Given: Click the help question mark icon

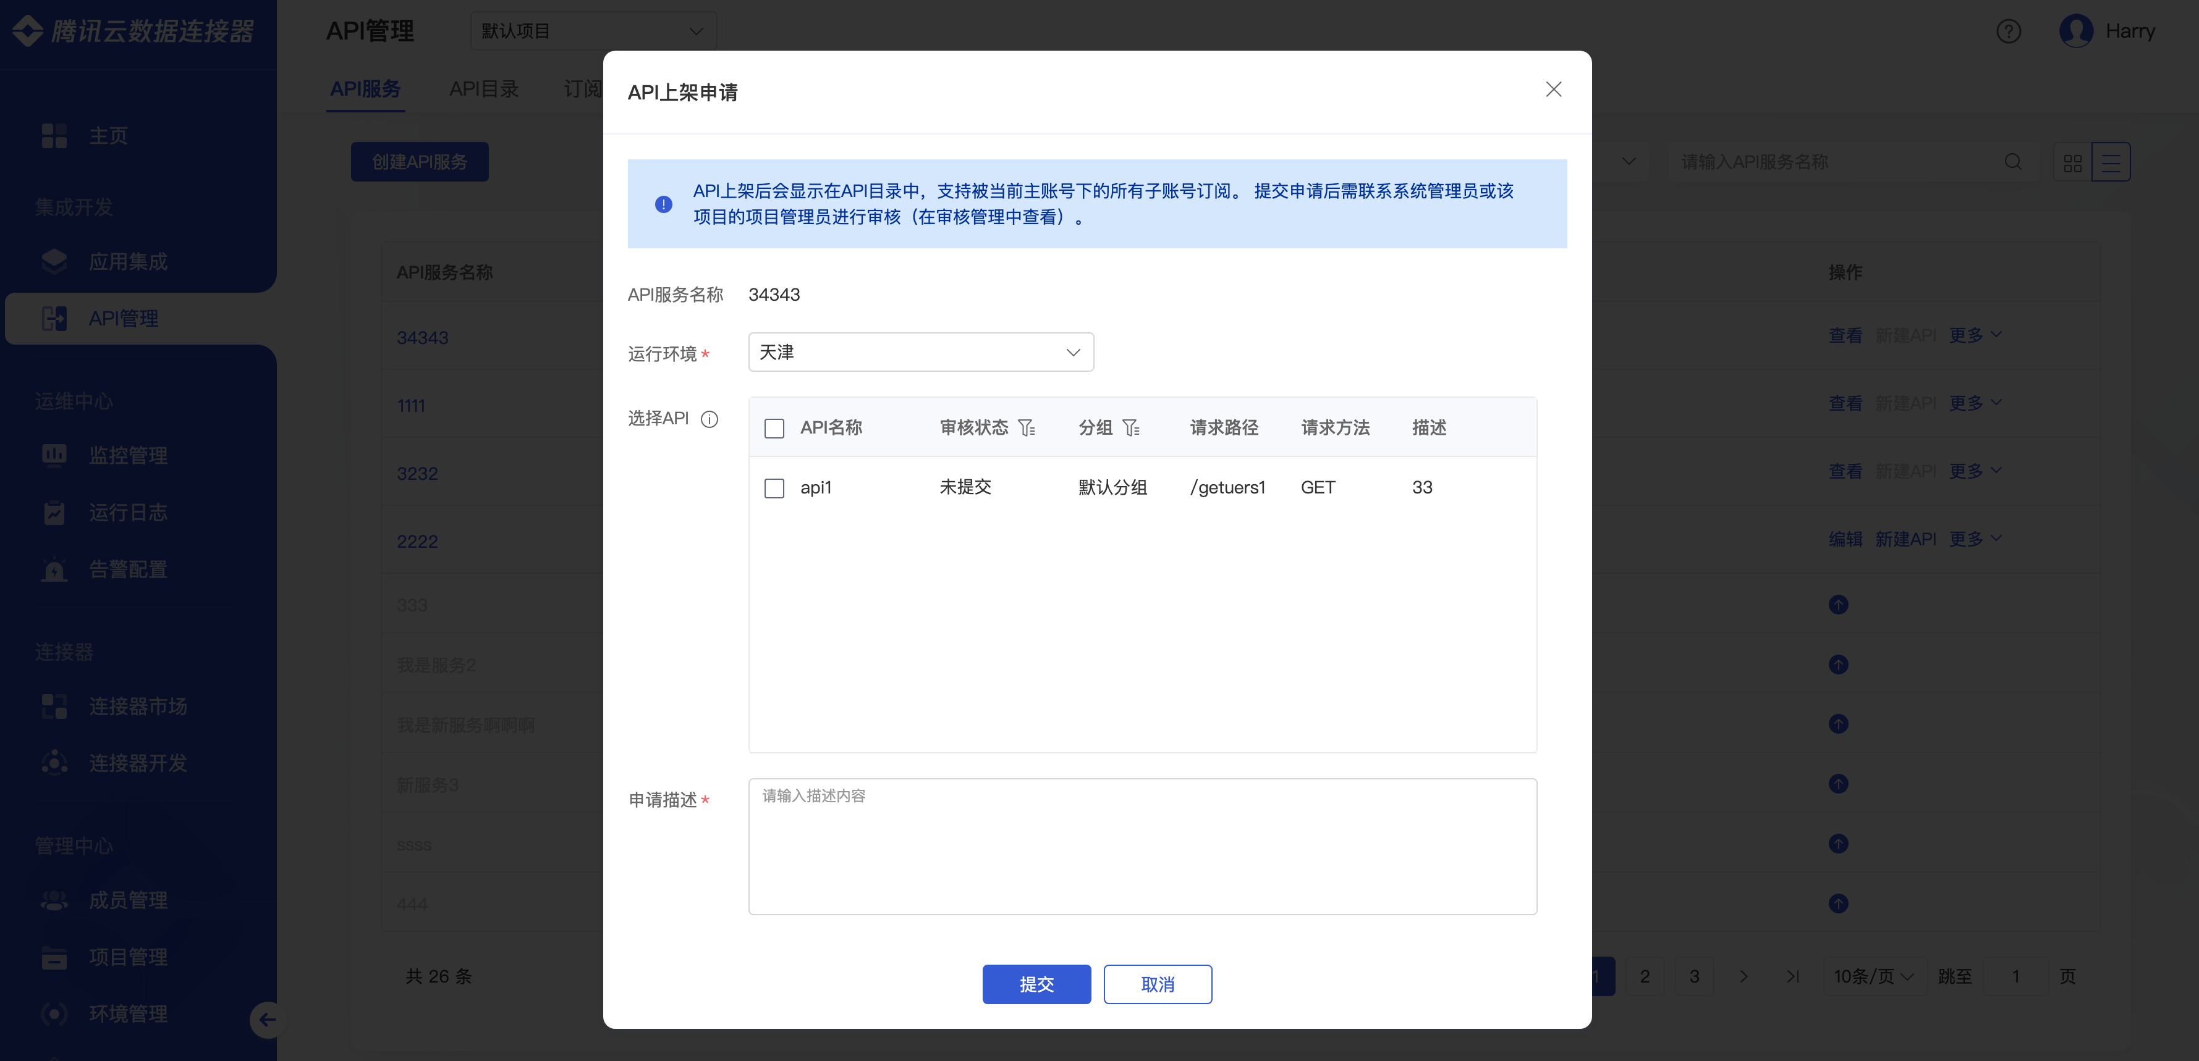Looking at the screenshot, I should [2008, 31].
